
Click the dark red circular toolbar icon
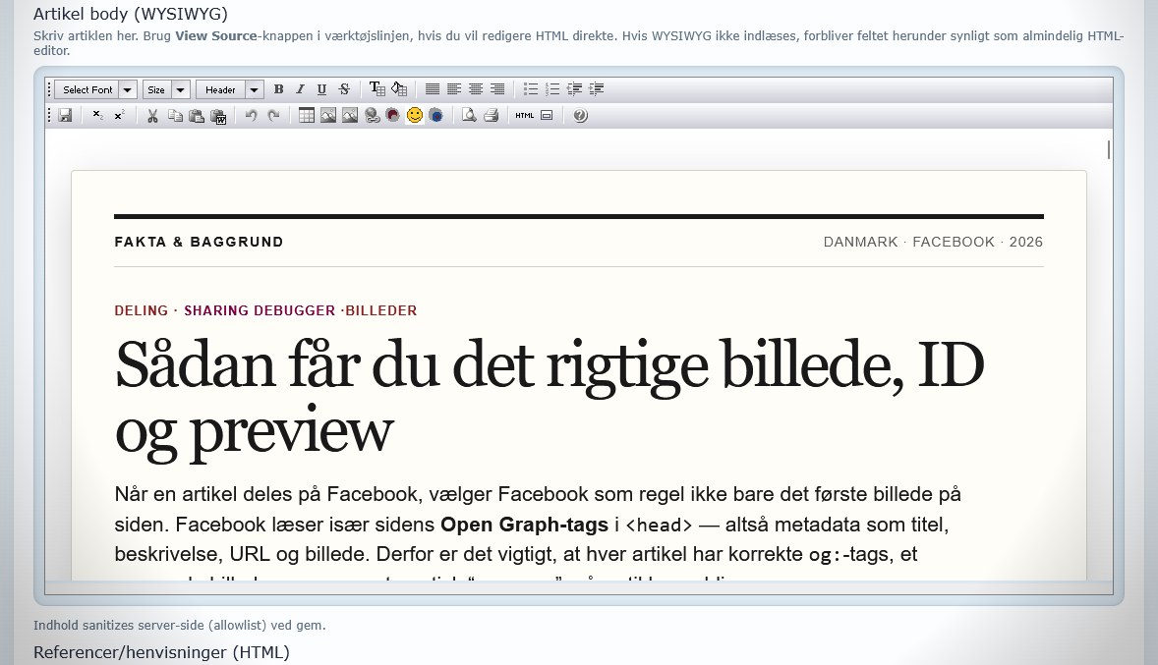point(393,116)
